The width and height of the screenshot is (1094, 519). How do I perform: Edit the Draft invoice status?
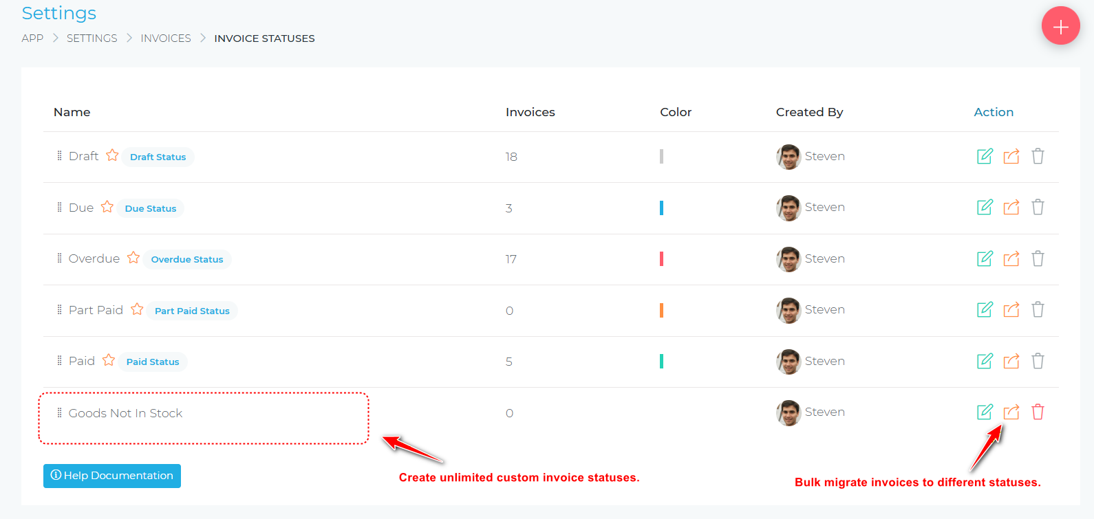pyautogui.click(x=984, y=156)
